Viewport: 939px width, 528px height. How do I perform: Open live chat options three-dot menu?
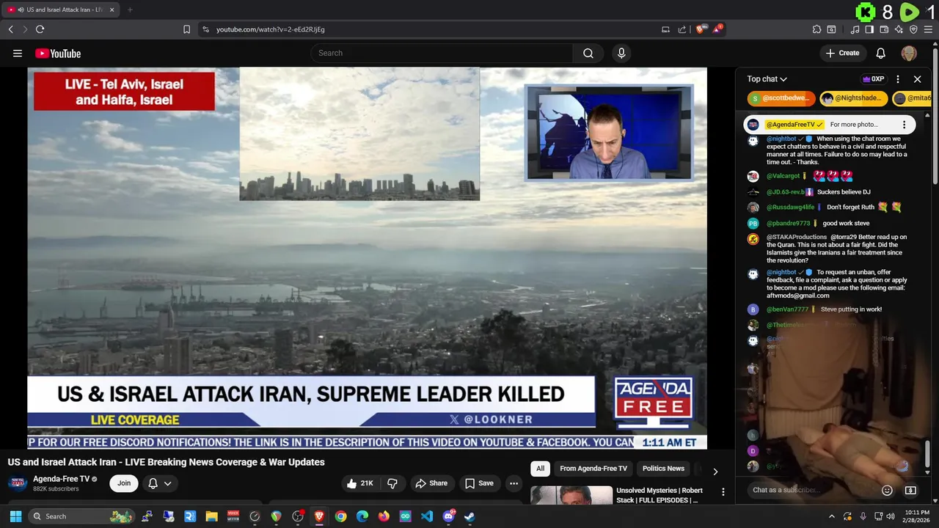pyautogui.click(x=898, y=79)
